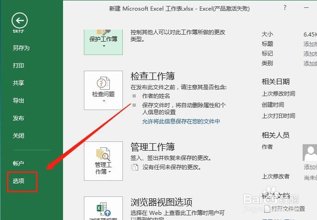Go back using the circled arrow

pos(19,20)
